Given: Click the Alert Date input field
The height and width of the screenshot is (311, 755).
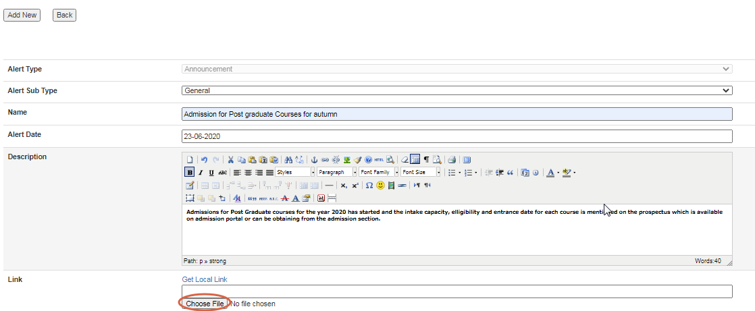Looking at the screenshot, I should (x=457, y=136).
